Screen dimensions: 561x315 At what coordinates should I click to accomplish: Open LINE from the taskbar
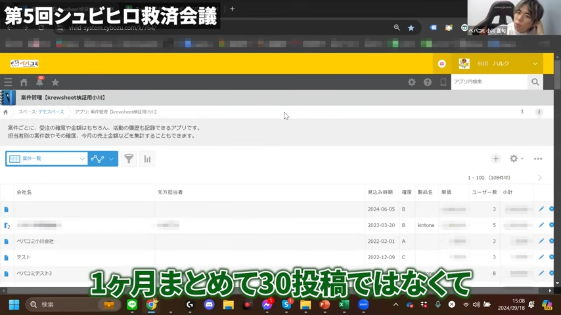132,304
